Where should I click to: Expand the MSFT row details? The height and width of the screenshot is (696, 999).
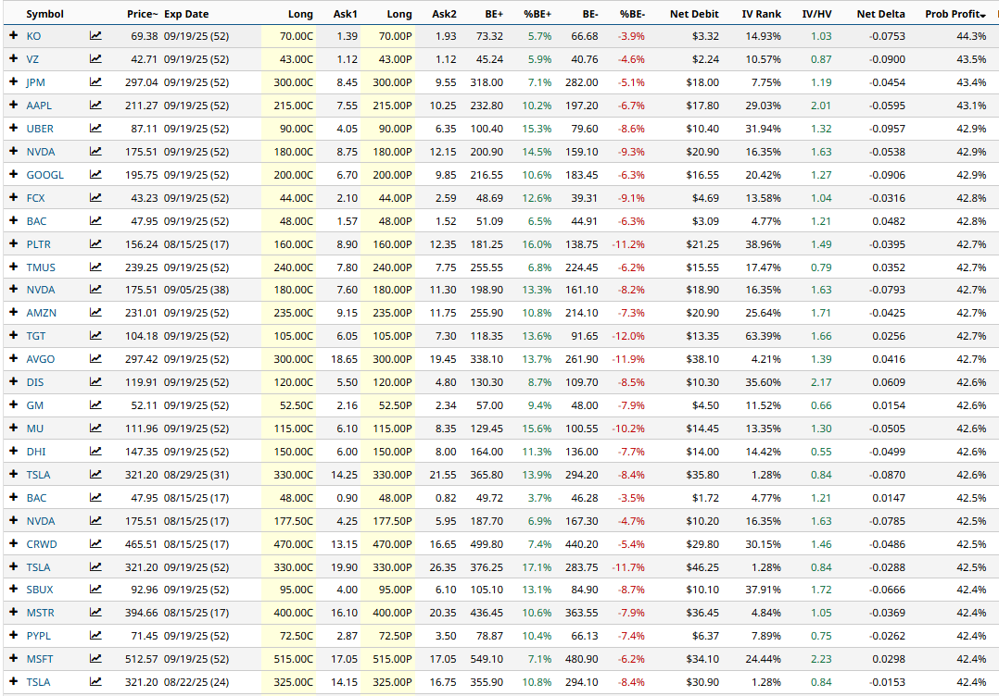coord(13,658)
